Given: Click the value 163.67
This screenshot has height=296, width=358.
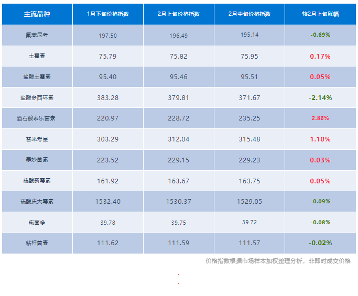Looking at the screenshot, I should tap(179, 181).
